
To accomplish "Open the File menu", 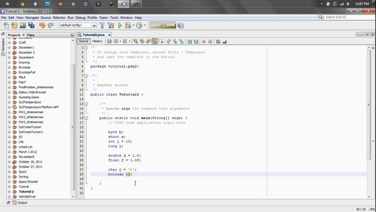I will tap(4, 18).
